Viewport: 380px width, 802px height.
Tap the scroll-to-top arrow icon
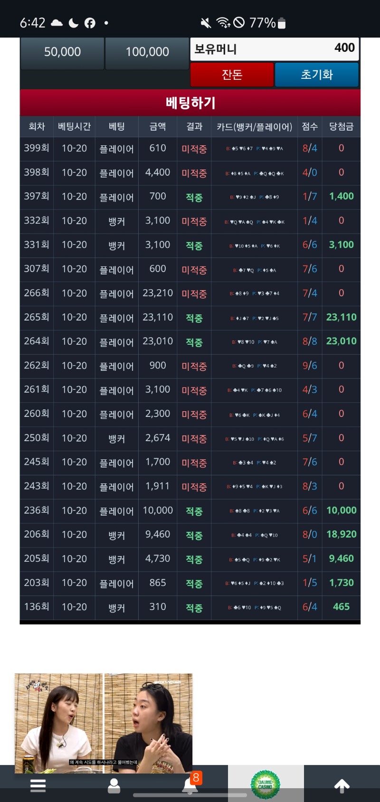(x=342, y=786)
